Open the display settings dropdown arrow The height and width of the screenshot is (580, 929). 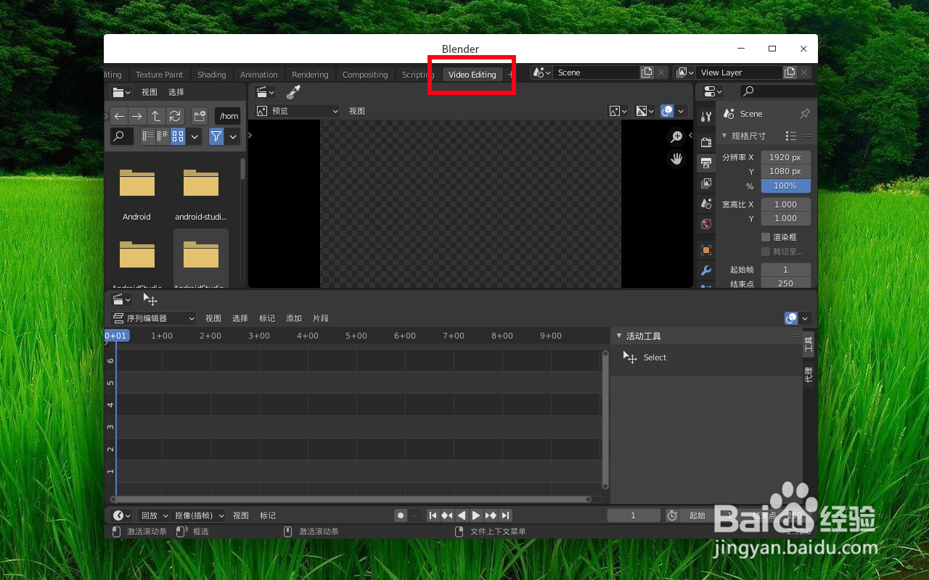pyautogui.click(x=195, y=136)
